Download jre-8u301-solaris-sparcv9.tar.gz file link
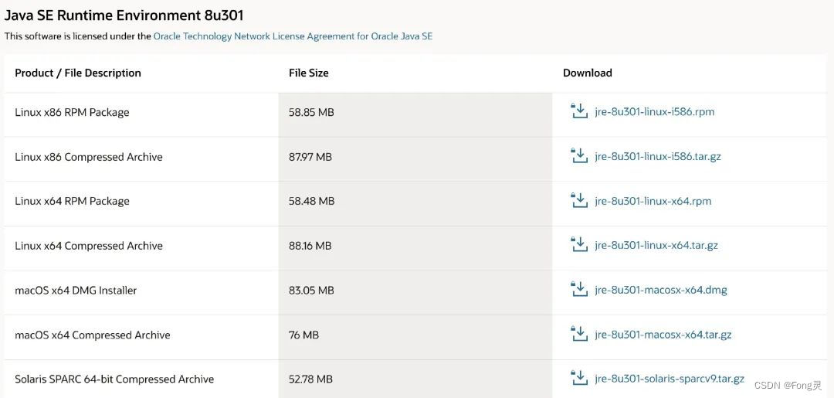834x398 pixels. coord(669,379)
